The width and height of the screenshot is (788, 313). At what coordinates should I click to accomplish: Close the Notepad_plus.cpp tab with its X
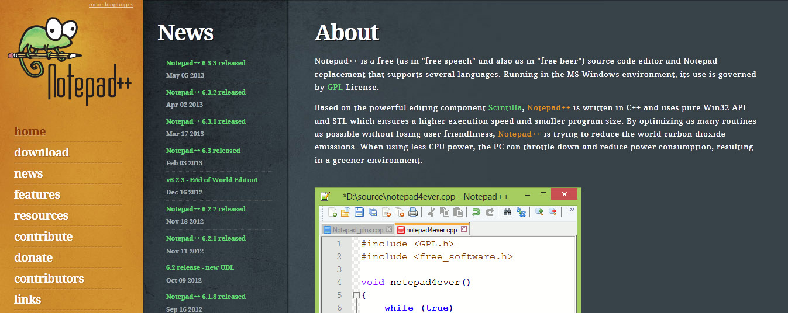point(388,229)
